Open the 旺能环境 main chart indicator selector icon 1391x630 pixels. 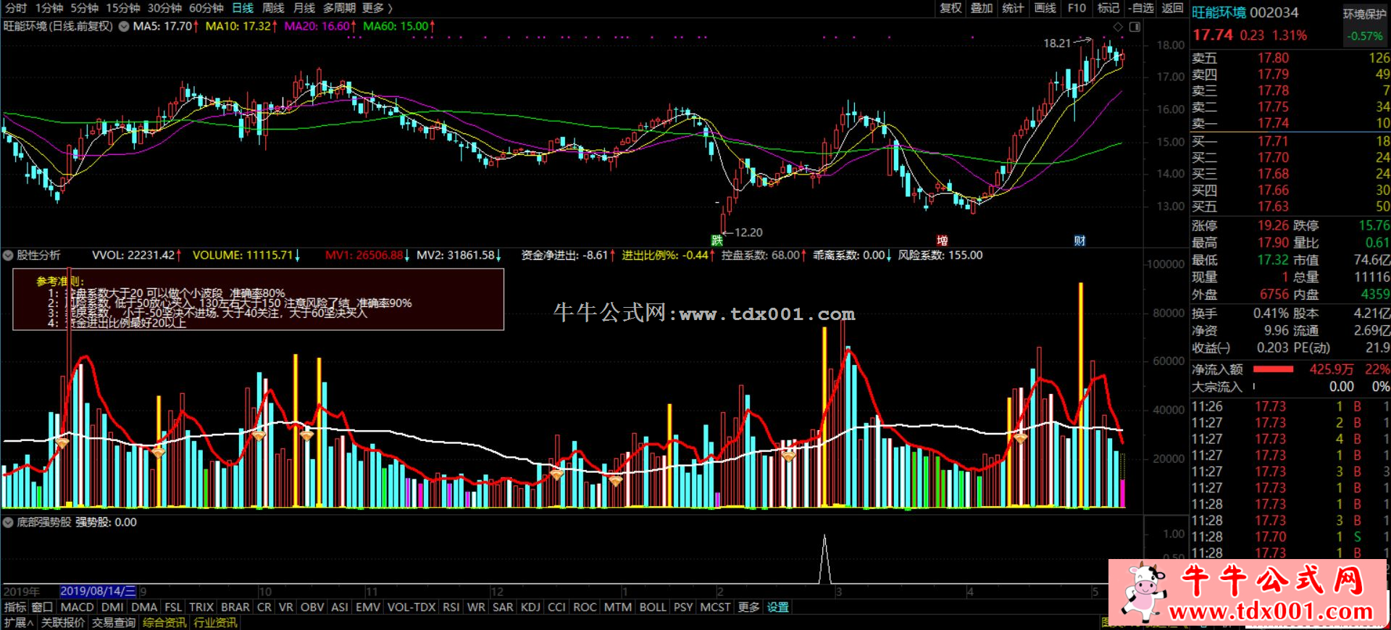pos(124,26)
